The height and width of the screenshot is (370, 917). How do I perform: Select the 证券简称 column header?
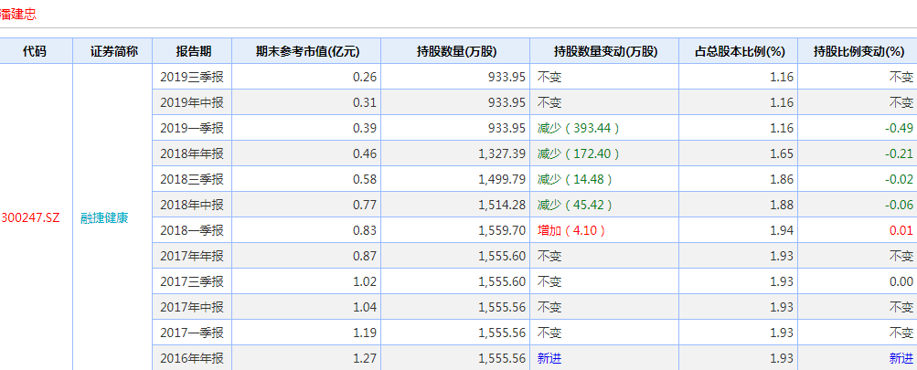[112, 51]
